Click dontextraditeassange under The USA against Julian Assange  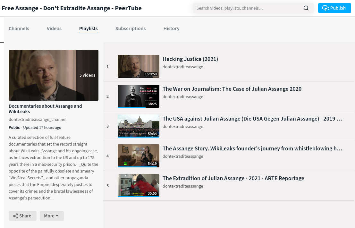183,127
